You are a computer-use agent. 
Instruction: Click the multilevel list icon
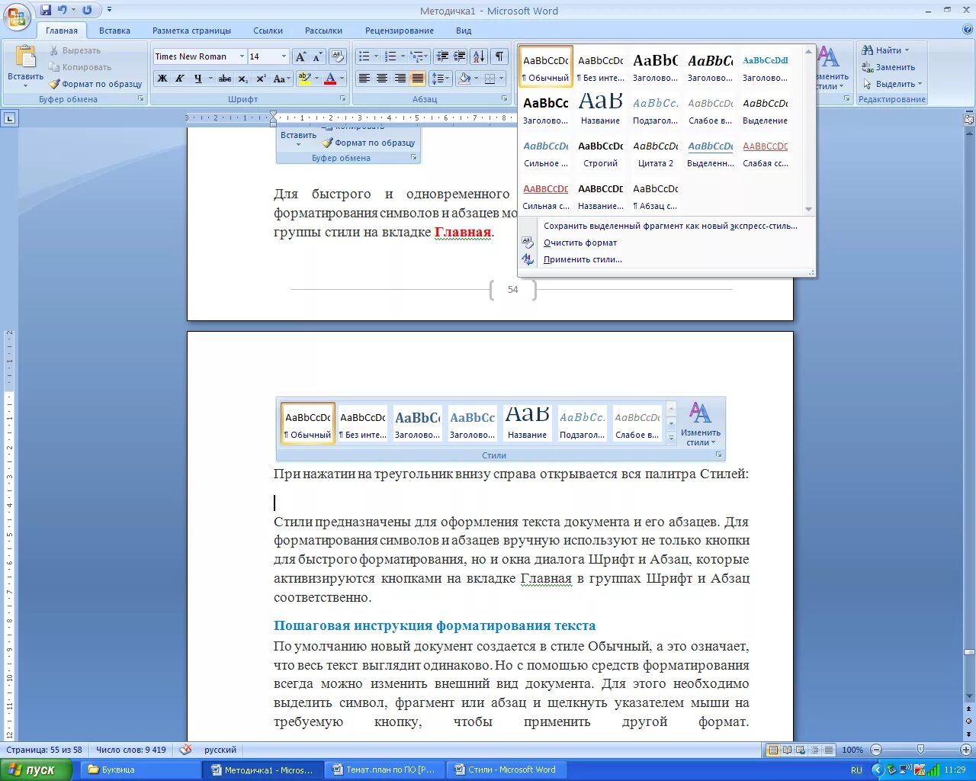coord(416,56)
